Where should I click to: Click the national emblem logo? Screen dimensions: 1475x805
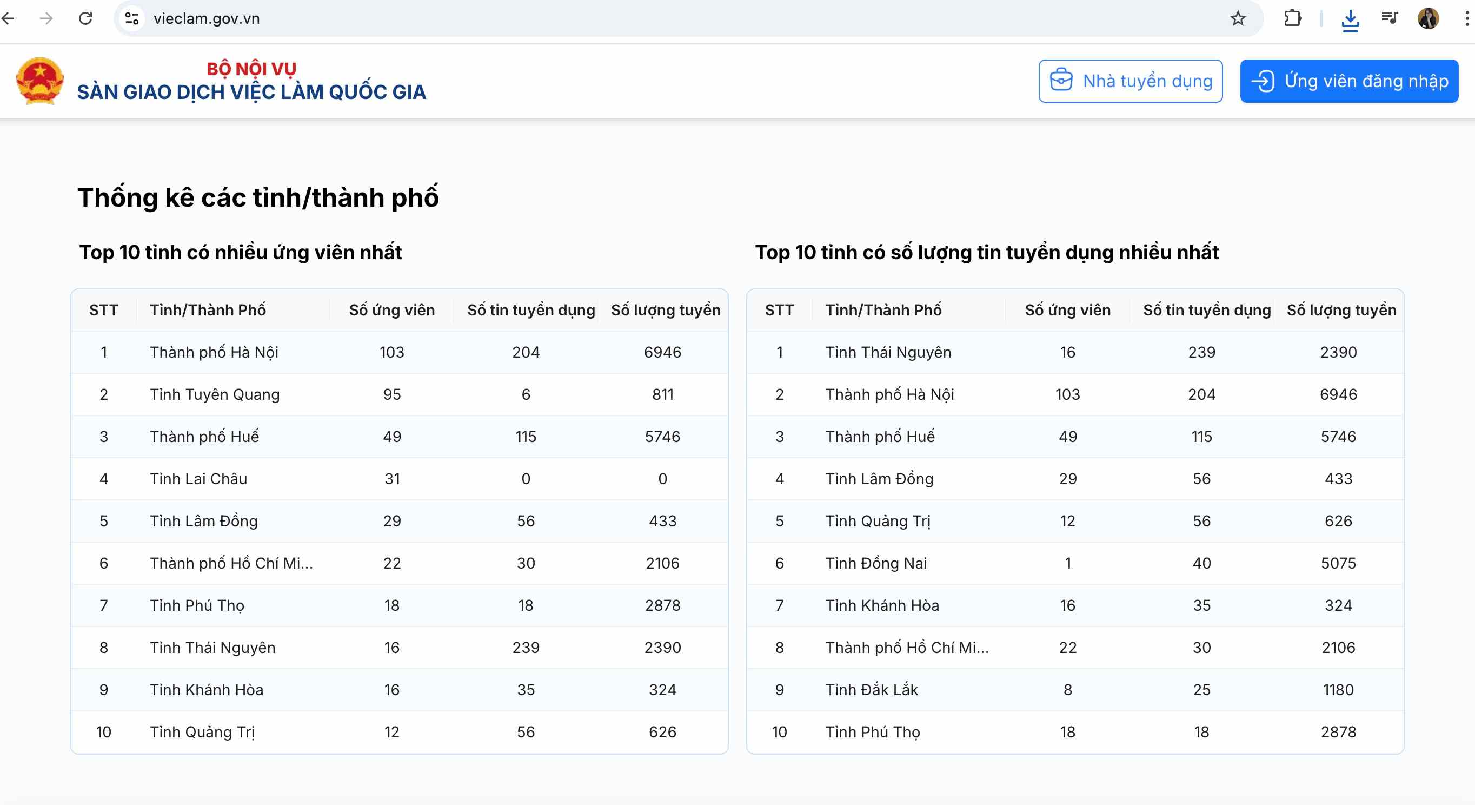39,81
